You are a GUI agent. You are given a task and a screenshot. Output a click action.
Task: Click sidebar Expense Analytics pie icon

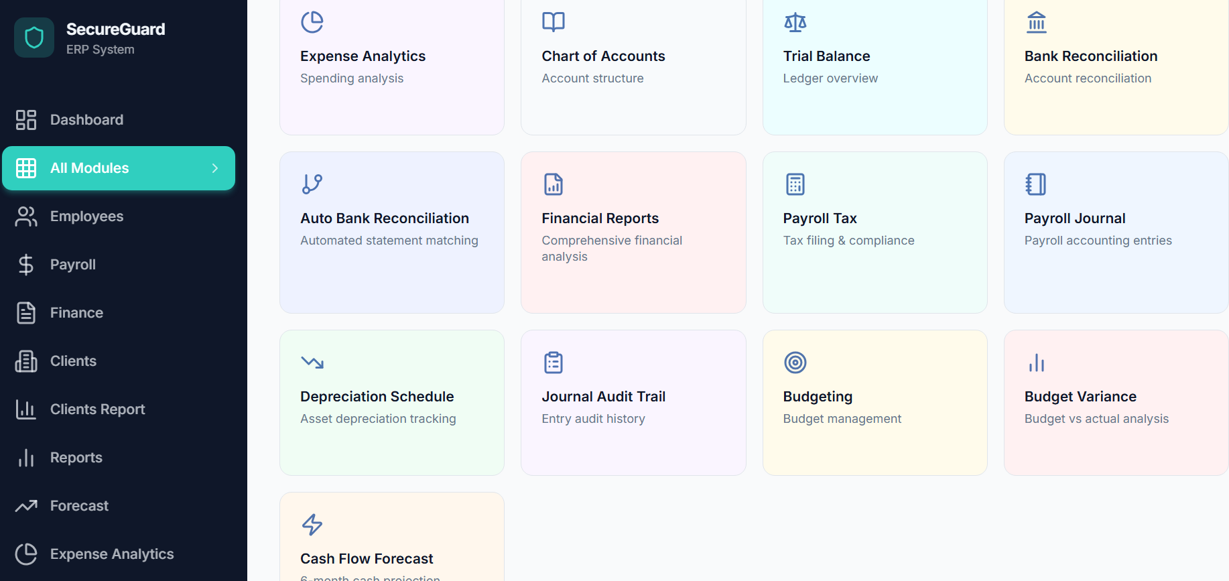point(26,554)
